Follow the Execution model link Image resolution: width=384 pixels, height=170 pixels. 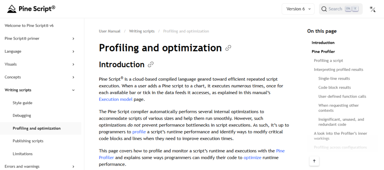pos(115,99)
